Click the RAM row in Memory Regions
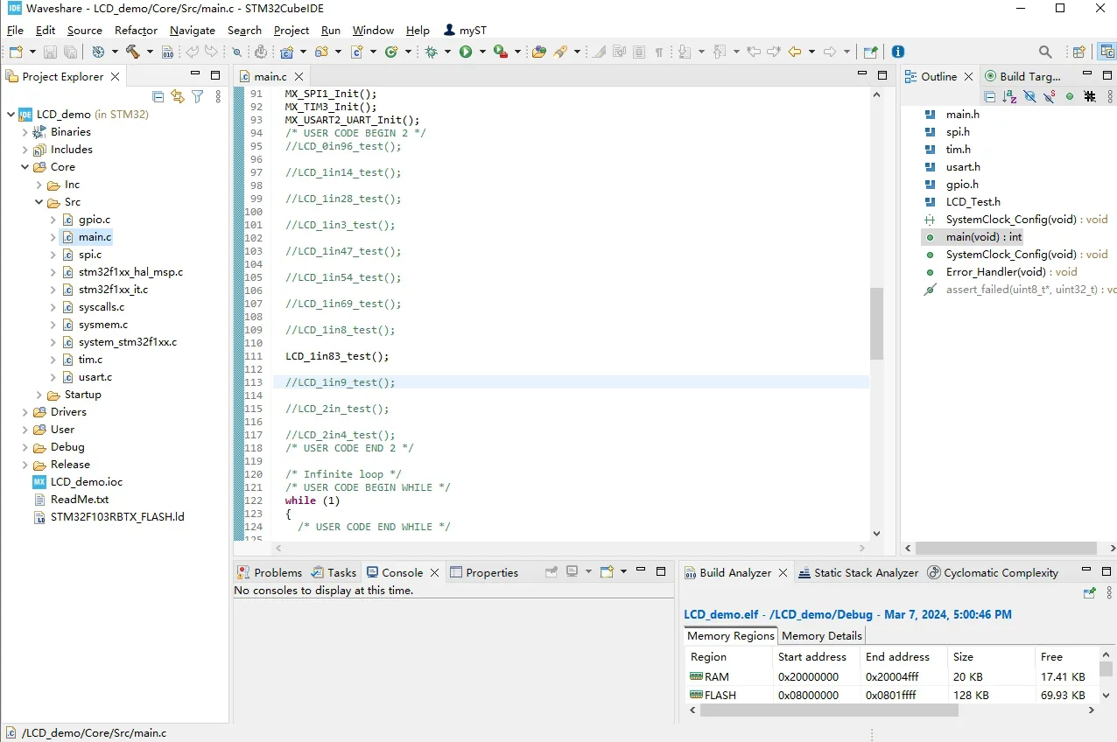 click(x=893, y=676)
